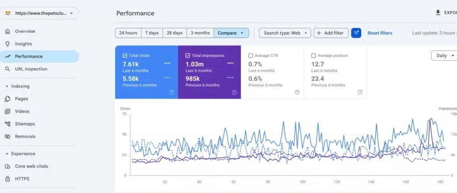The height and width of the screenshot is (193, 457).
Task: Click the HTTPS padlock icon
Action: pos(8,179)
